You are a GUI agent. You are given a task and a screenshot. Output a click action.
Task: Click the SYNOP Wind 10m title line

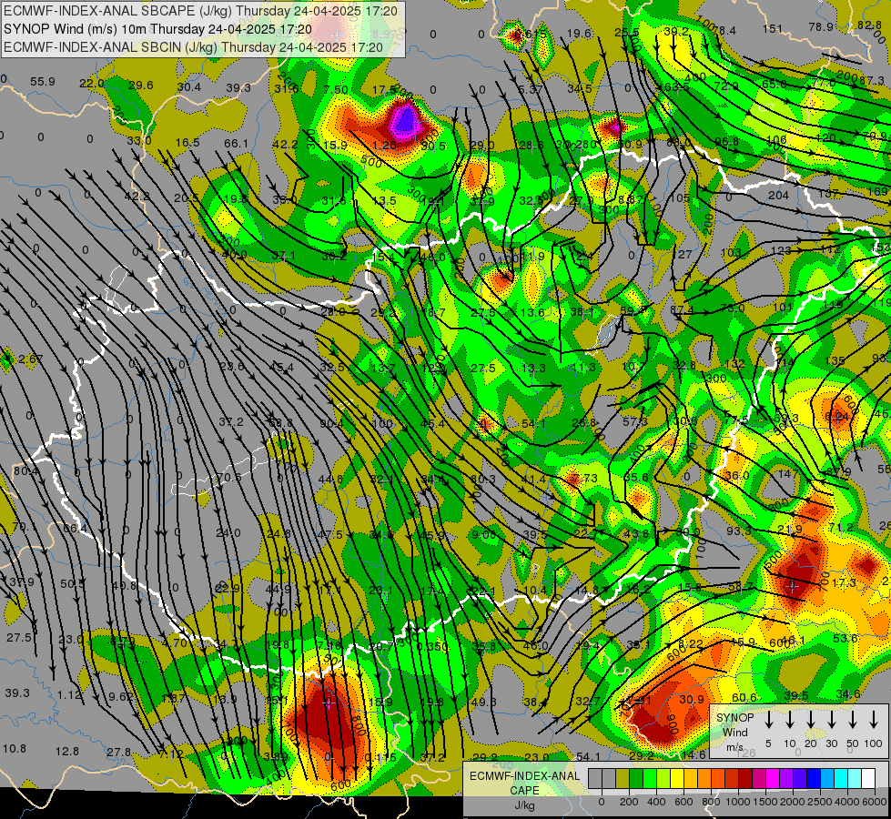pos(157,29)
